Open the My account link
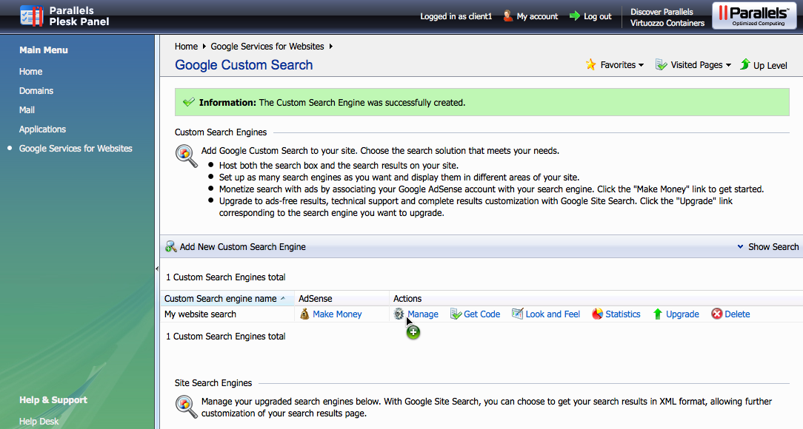This screenshot has height=429, width=803. pos(537,16)
